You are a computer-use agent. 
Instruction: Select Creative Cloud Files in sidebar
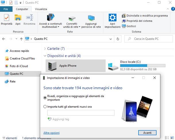click(x=20, y=58)
